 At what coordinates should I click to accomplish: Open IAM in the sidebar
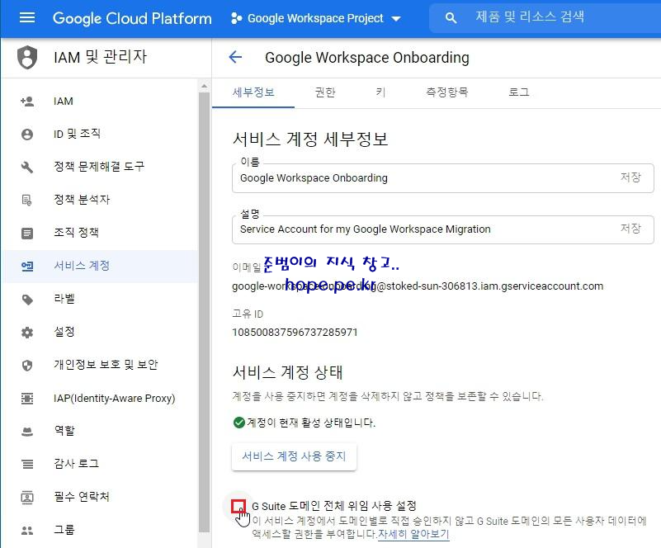tap(101, 102)
